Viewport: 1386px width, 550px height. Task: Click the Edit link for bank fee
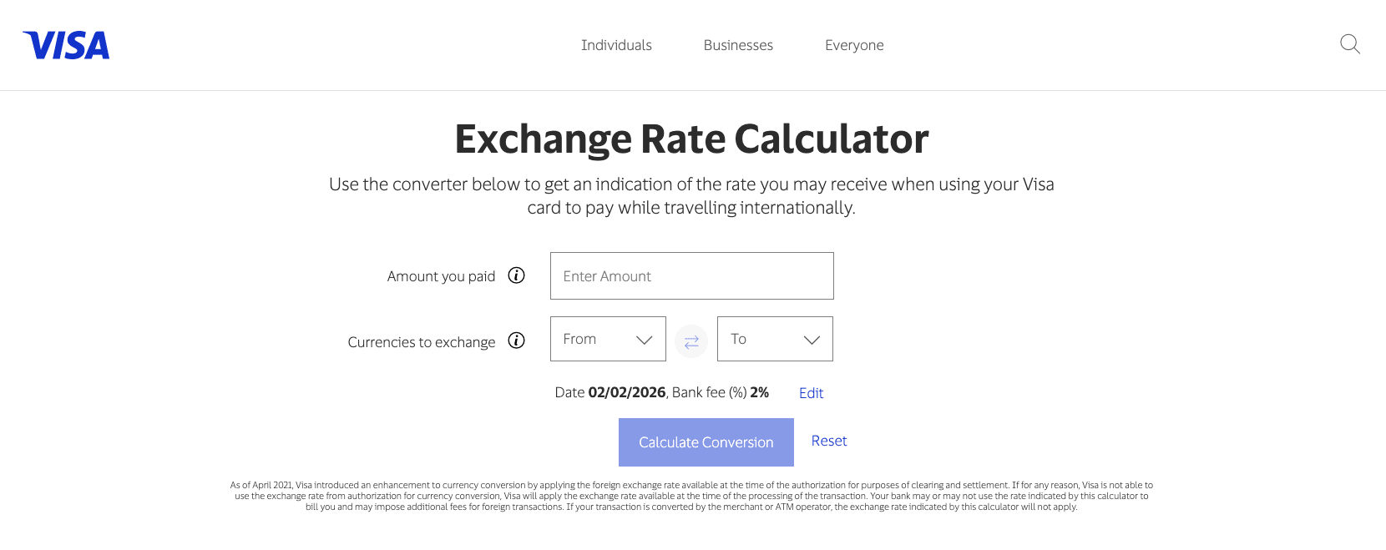pyautogui.click(x=810, y=392)
